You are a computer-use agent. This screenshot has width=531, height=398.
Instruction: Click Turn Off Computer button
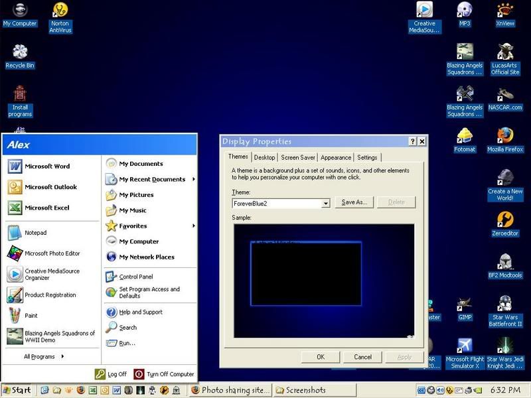(164, 374)
